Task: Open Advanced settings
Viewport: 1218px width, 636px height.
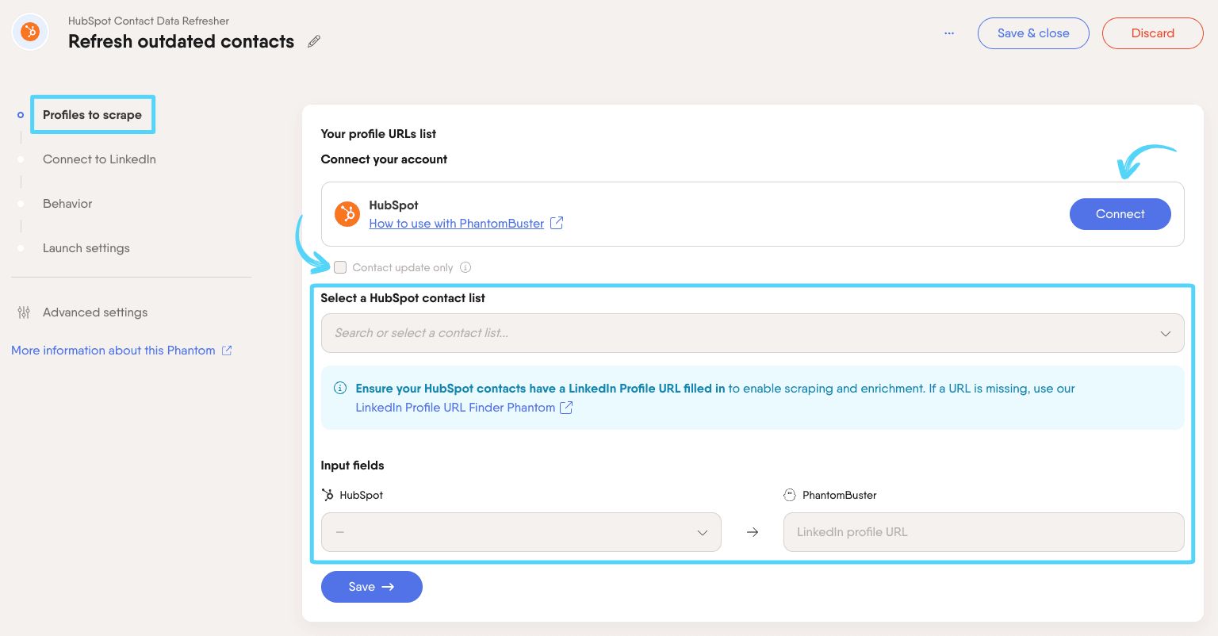Action: [95, 312]
